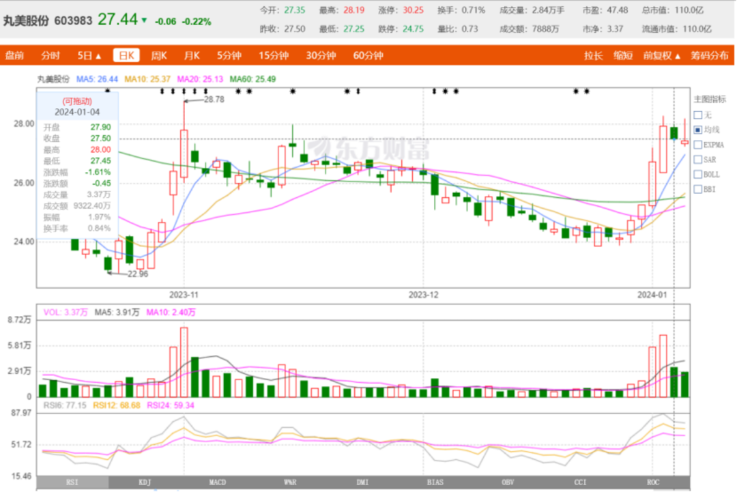Select the CCI indicator tab

[x=580, y=482]
